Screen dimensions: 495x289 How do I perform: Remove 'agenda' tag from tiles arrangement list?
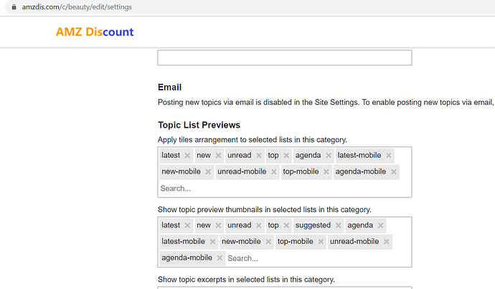[x=329, y=156]
